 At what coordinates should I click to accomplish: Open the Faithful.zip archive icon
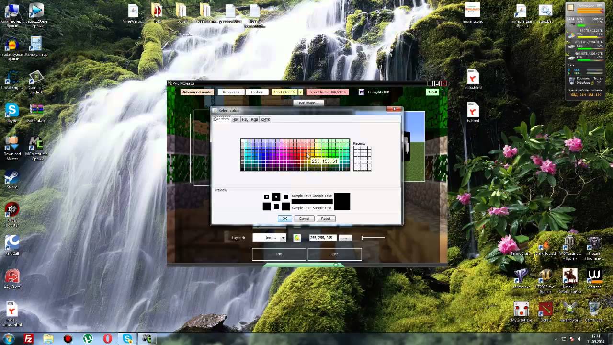(x=36, y=113)
